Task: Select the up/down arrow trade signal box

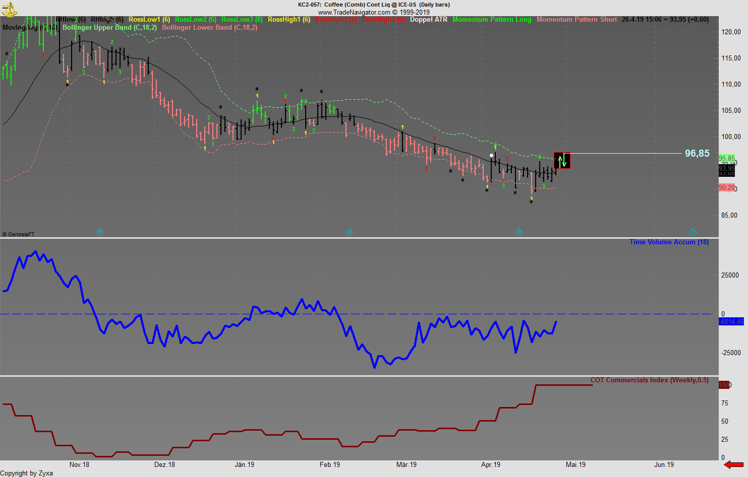Action: pyautogui.click(x=562, y=161)
